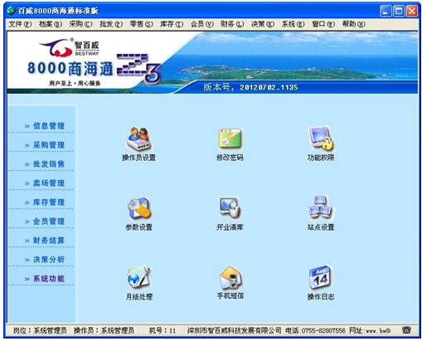Click 操作员：系统管理员 in status bar

104,330
